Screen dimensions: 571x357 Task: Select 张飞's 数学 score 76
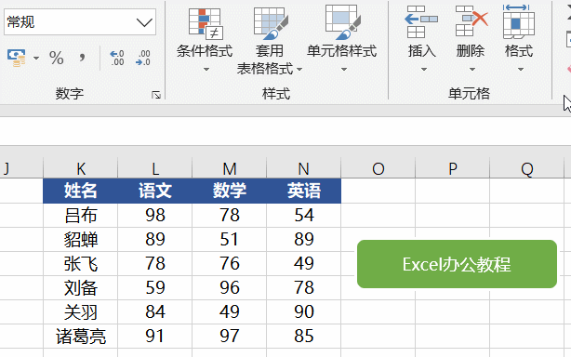pos(230,263)
